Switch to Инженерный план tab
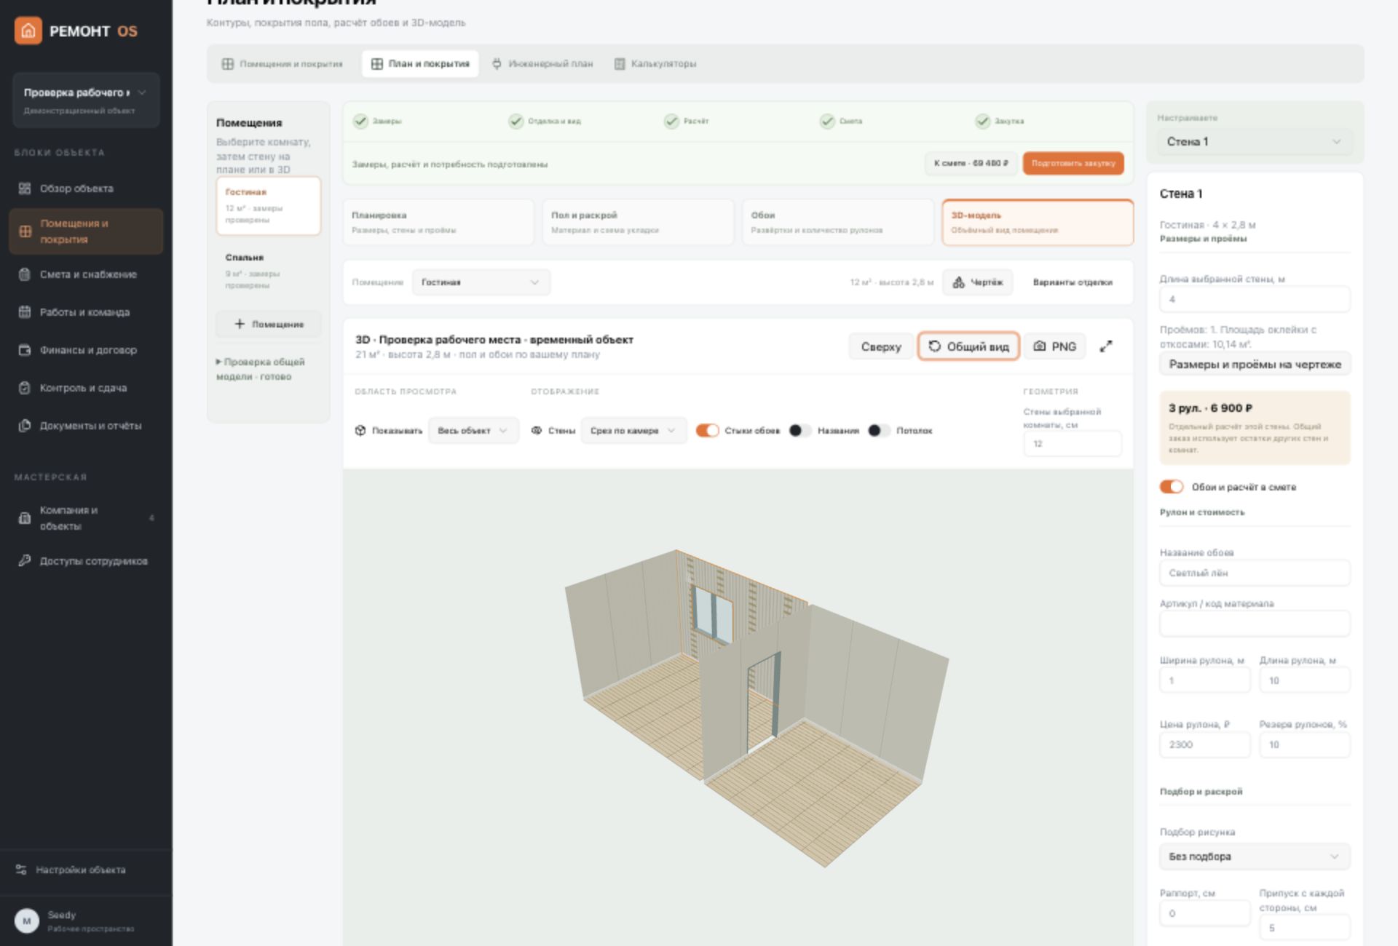Viewport: 1398px width, 946px height. pos(542,64)
